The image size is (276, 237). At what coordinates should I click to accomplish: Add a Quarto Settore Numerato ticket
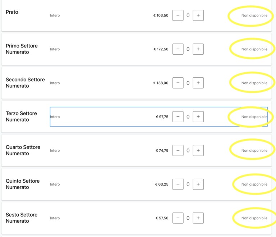pos(198,150)
